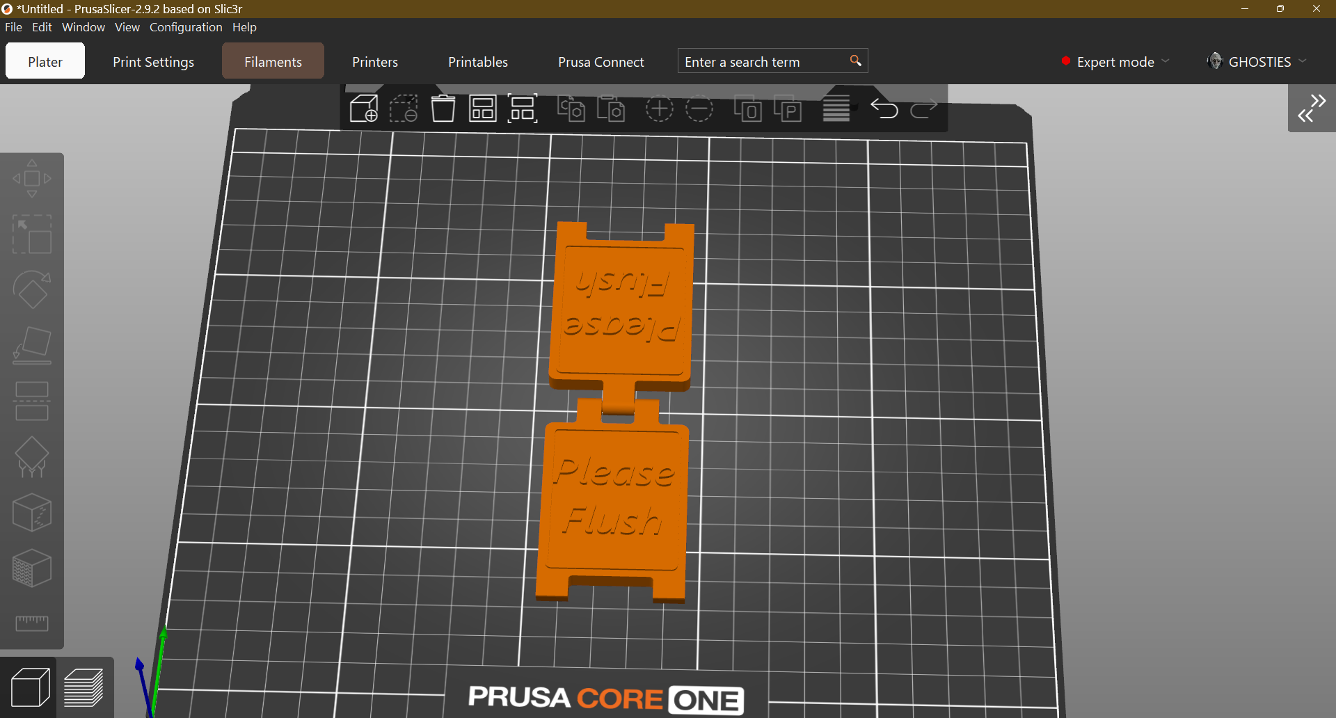Select the Measure ruler tool
1336x718 pixels.
(32, 623)
